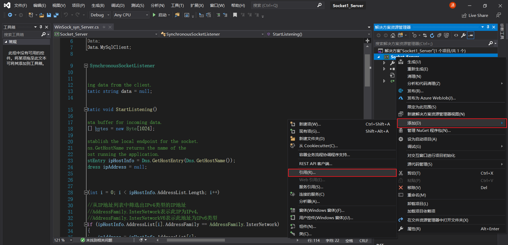
Task: Open the Any CPU platform dropdown
Action: [131, 15]
